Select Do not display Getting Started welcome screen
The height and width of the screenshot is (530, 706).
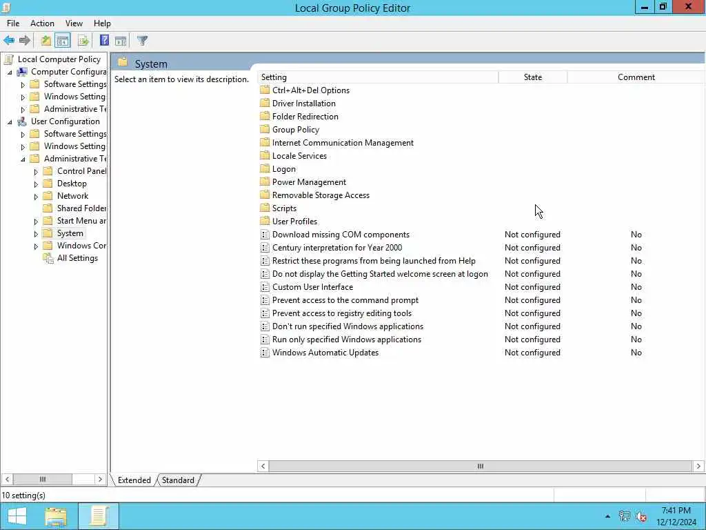(x=380, y=273)
